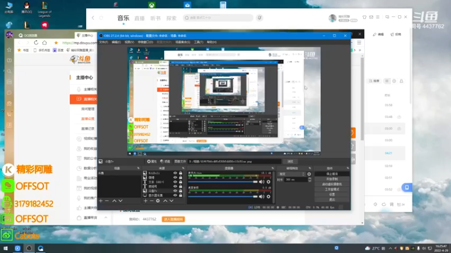Viewport: 451px width, 253px height.
Task: Open the 渐变 transition dropdown
Action: point(291,174)
